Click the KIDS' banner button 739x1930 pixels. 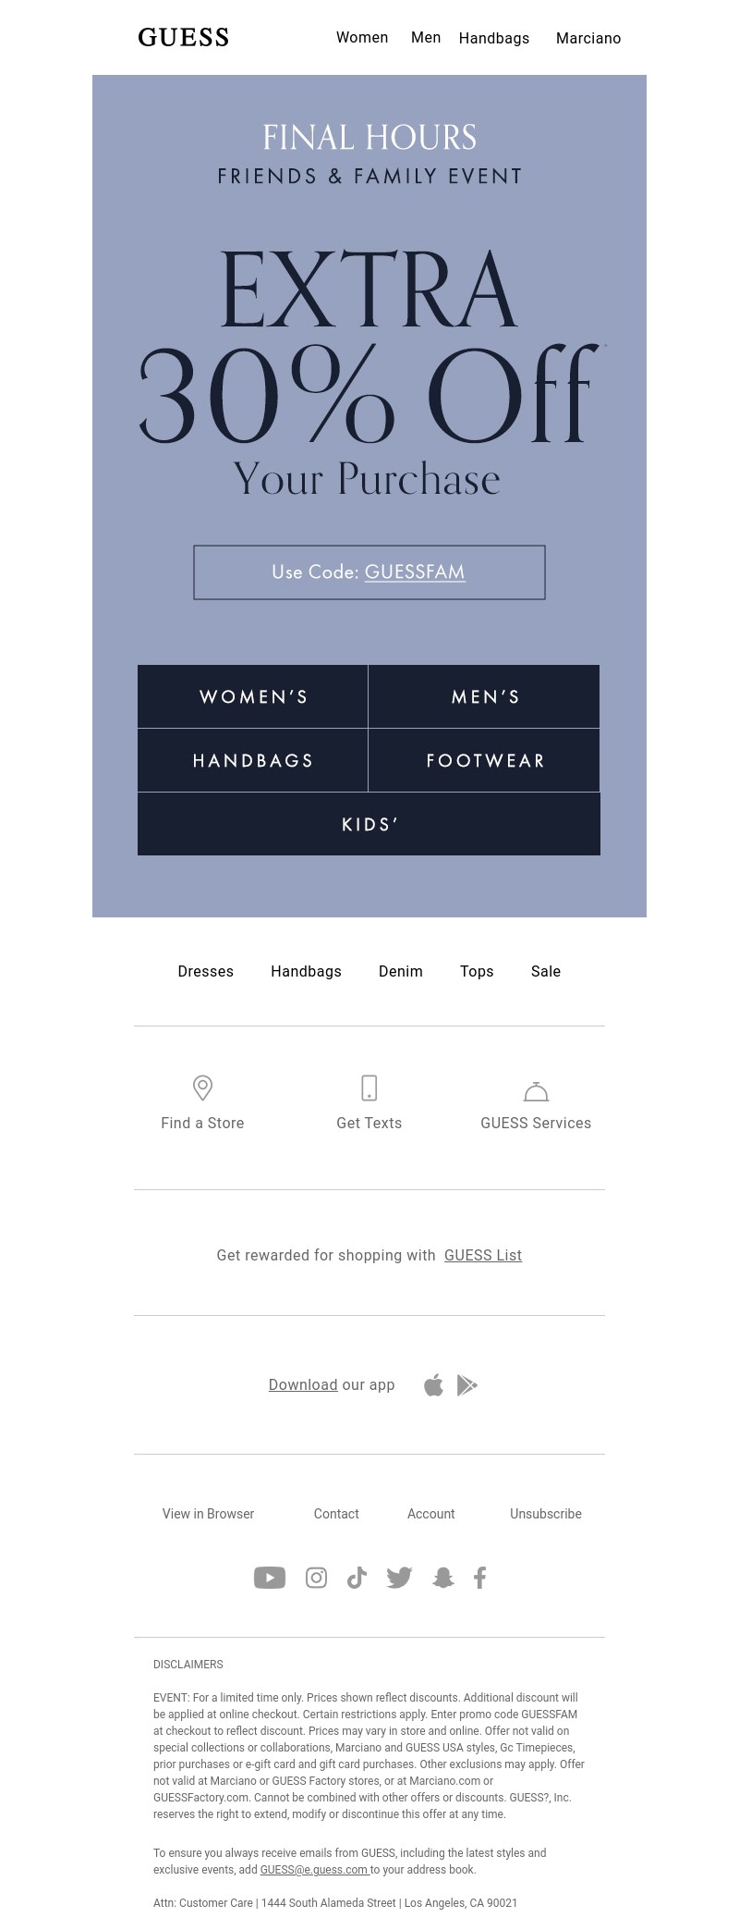(369, 824)
